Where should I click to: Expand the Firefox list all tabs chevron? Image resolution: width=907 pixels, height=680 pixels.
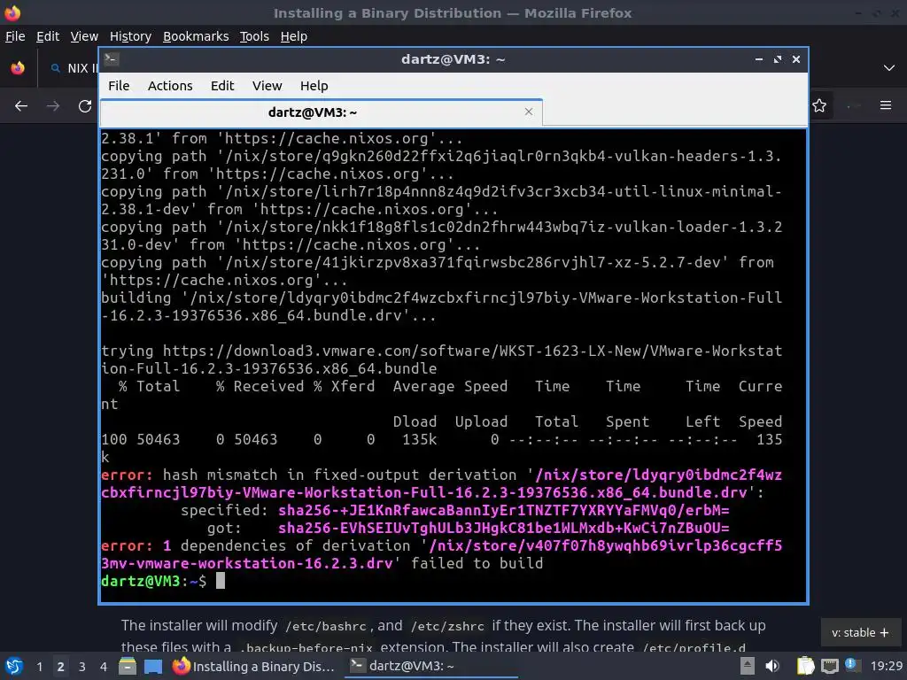[x=889, y=67]
